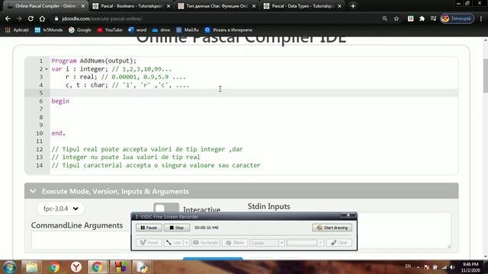Pause the VSDC screen recording

coord(149,228)
